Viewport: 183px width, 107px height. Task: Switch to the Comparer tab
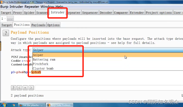tap(121, 13)
